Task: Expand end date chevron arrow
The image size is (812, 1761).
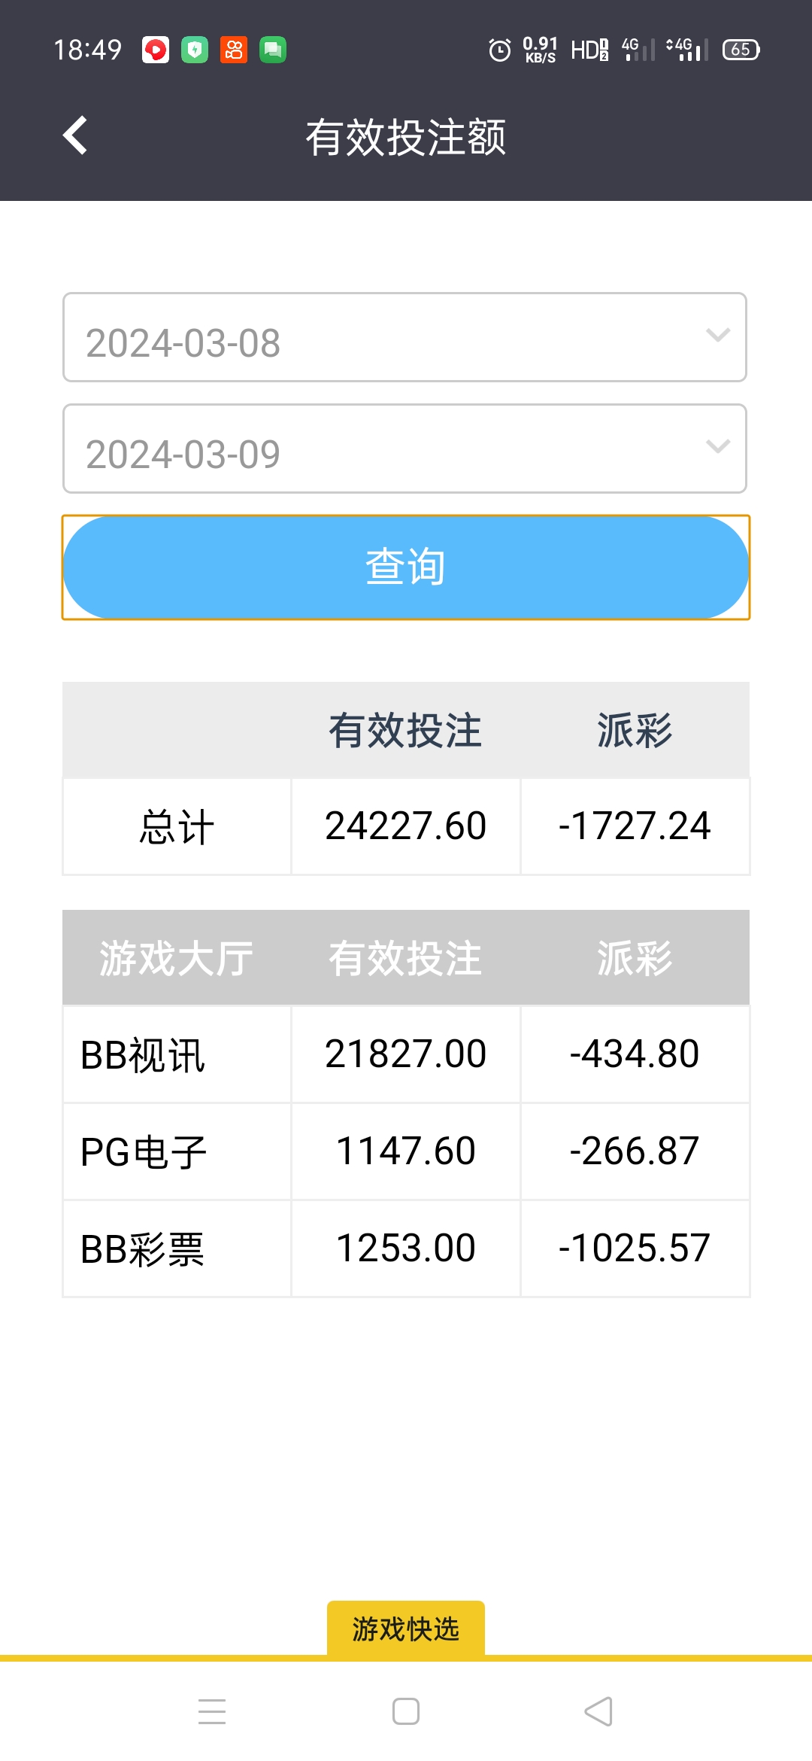Action: (x=718, y=446)
